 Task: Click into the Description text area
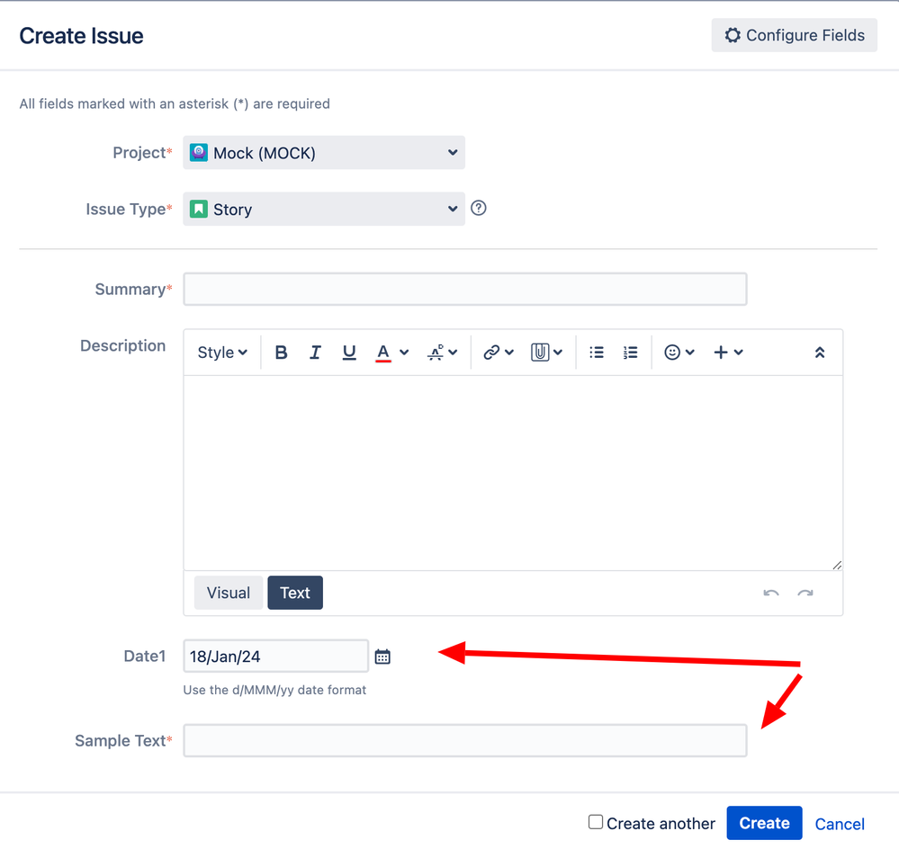pyautogui.click(x=513, y=473)
